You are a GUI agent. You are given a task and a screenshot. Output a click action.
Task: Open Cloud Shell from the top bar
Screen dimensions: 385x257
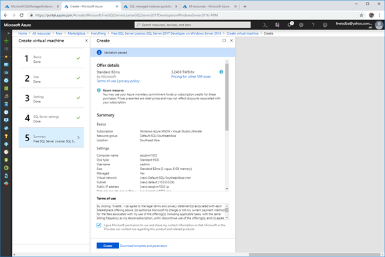(x=265, y=25)
